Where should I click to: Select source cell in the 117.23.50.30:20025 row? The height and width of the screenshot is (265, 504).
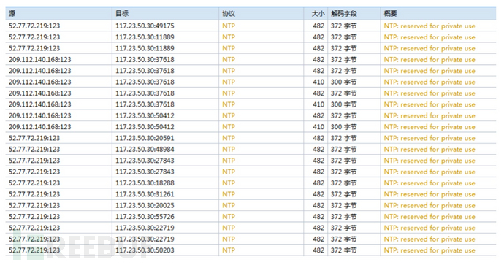pyautogui.click(x=34, y=206)
